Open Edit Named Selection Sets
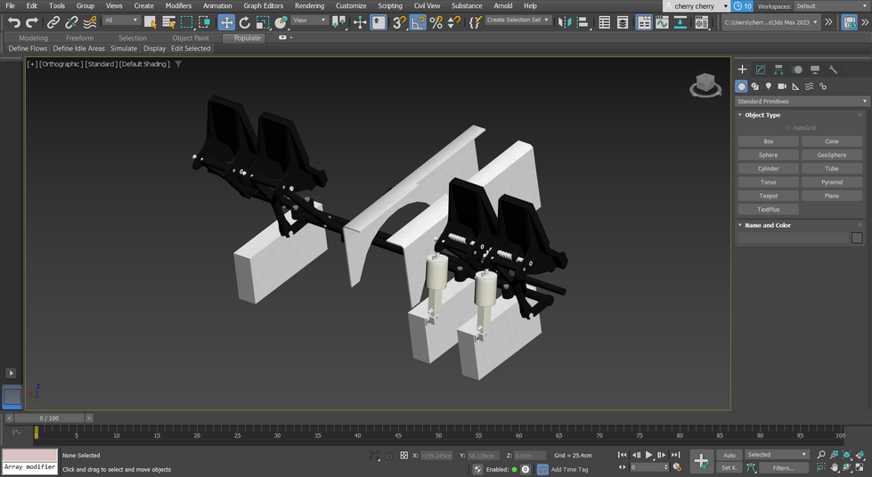 [475, 22]
